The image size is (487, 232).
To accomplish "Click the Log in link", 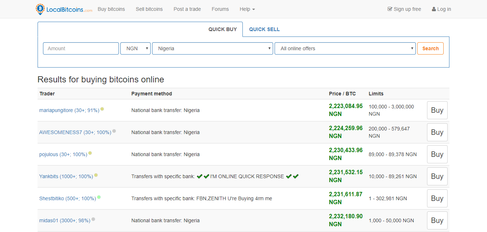I will pyautogui.click(x=441, y=9).
